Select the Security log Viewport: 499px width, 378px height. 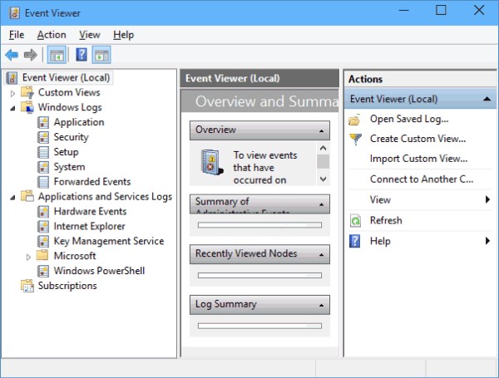coord(71,137)
